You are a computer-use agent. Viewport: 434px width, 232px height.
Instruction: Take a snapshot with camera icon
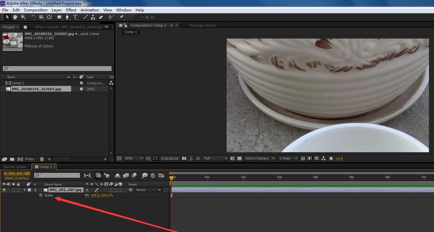click(x=184, y=158)
